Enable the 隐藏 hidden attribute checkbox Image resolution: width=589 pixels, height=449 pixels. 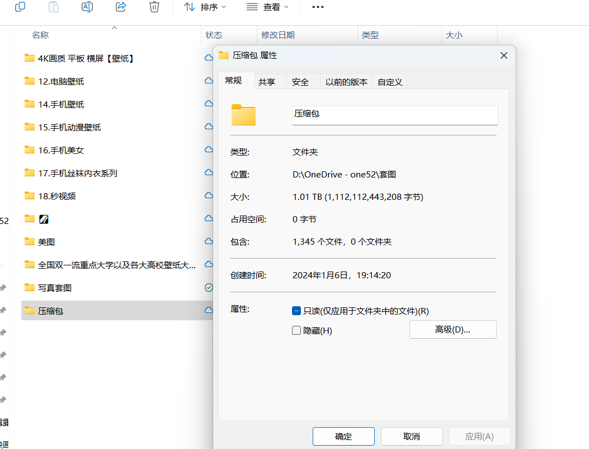(296, 330)
